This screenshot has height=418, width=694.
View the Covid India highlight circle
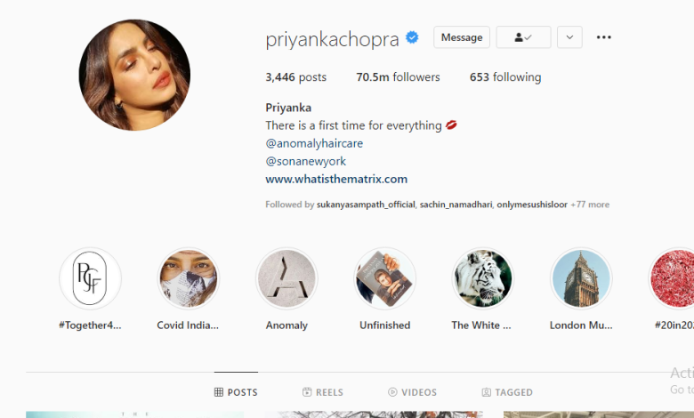coord(188,278)
